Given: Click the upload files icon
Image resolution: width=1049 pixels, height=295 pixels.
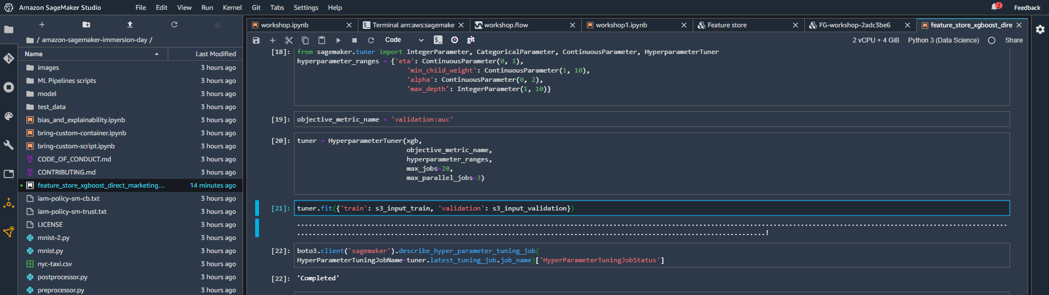Looking at the screenshot, I should tap(130, 25).
